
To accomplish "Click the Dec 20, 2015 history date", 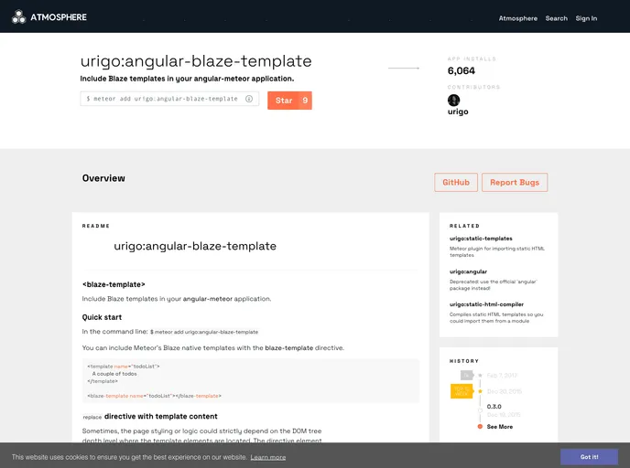I will click(x=505, y=391).
